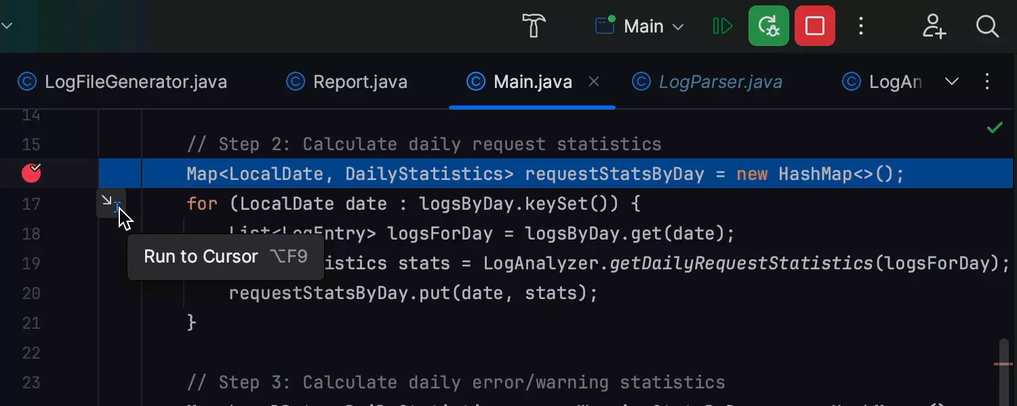The image size is (1017, 406).
Task: Open the editor tabs options menu
Action: (x=987, y=82)
